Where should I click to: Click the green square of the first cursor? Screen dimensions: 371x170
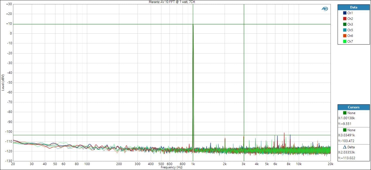(x=345, y=113)
